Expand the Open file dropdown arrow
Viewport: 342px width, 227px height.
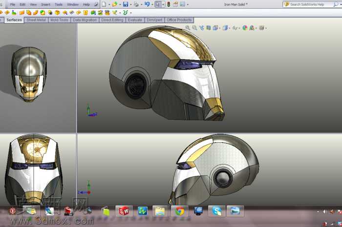[120, 4]
